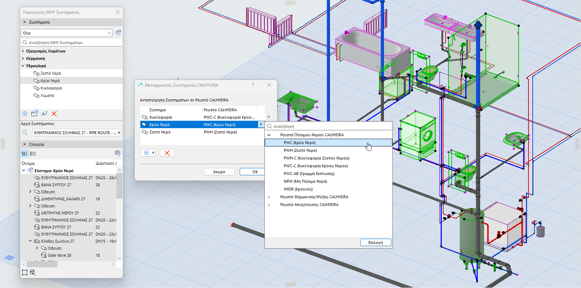Viewport: 581px width, 288px height.
Task: Click the add new system plus icon
Action: (x=25, y=114)
